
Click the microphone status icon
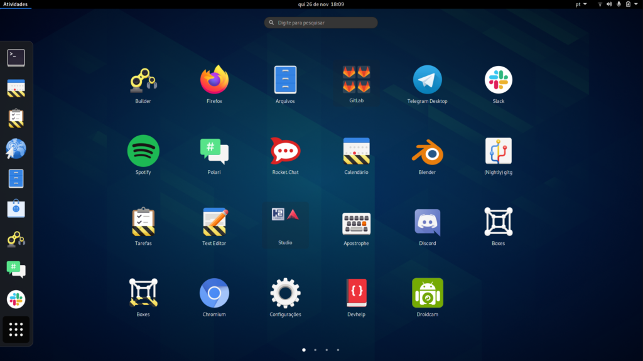(x=619, y=4)
